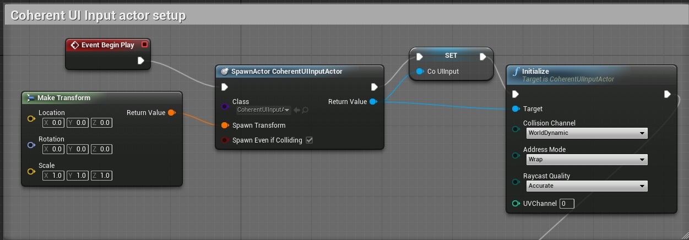Click the Address Mode input pin
This screenshot has height=240, width=689.
click(x=516, y=155)
